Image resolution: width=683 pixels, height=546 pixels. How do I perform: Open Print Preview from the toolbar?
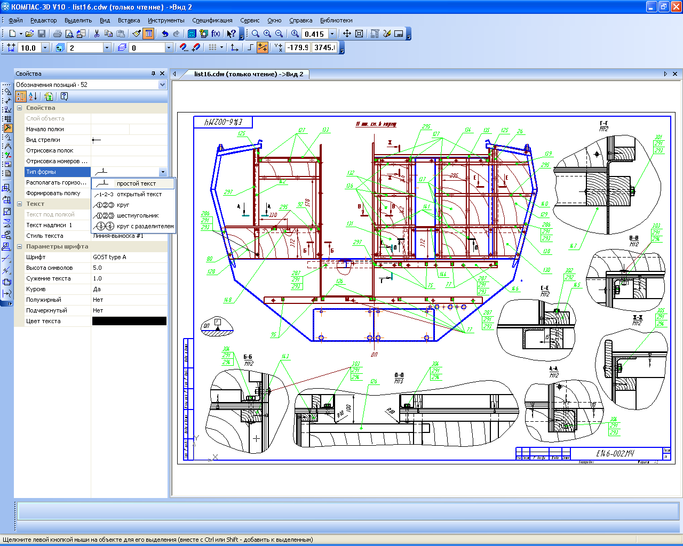tap(69, 34)
